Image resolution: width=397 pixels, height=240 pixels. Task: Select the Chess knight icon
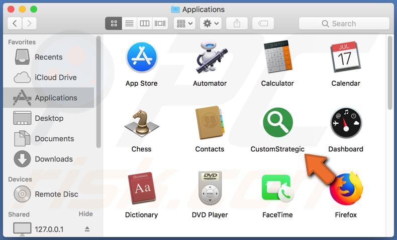(x=142, y=123)
